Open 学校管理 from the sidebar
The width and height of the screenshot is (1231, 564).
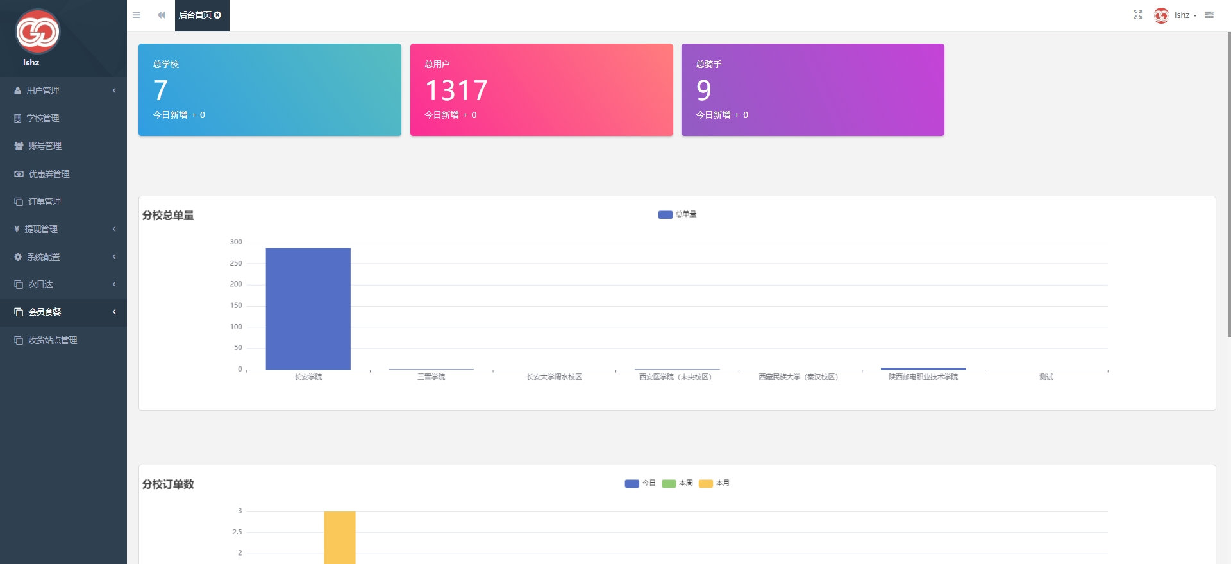tap(42, 118)
